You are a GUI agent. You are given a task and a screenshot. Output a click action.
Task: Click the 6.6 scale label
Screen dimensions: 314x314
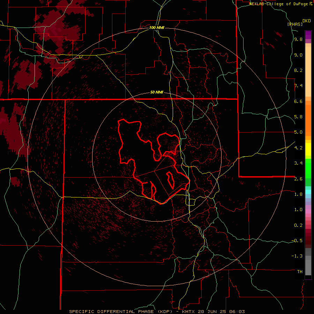pyautogui.click(x=298, y=102)
